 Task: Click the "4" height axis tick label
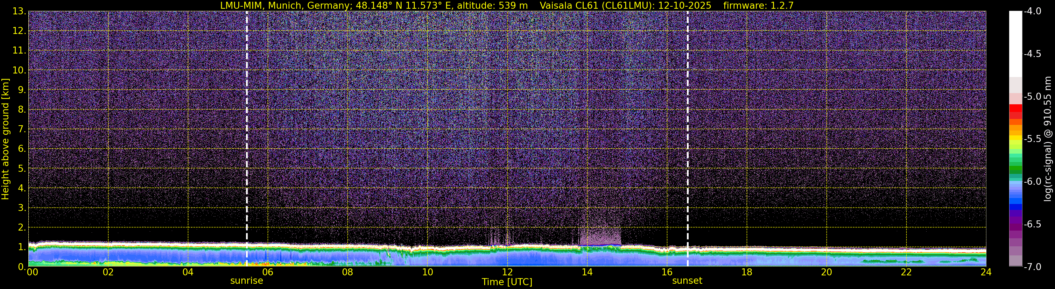pyautogui.click(x=22, y=188)
